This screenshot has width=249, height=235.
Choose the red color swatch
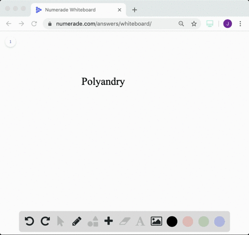click(x=188, y=222)
